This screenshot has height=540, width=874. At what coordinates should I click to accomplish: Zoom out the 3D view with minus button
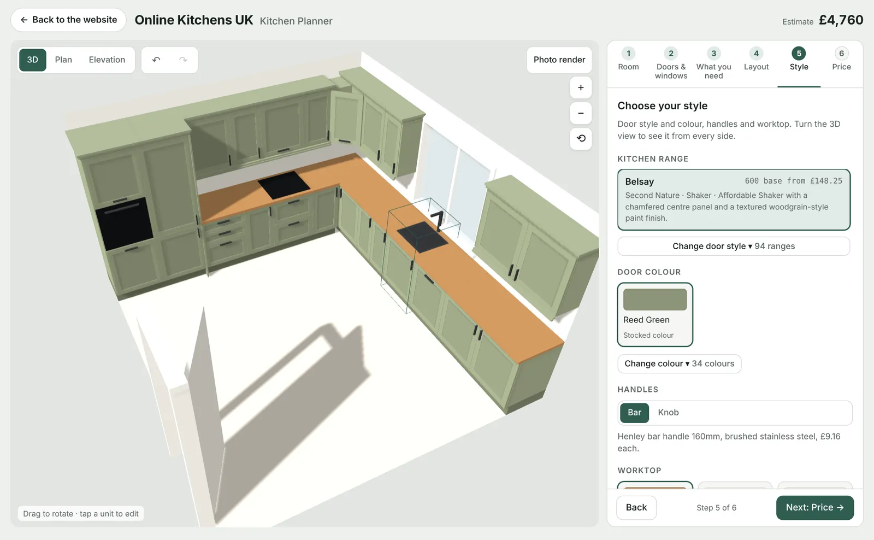(x=581, y=113)
